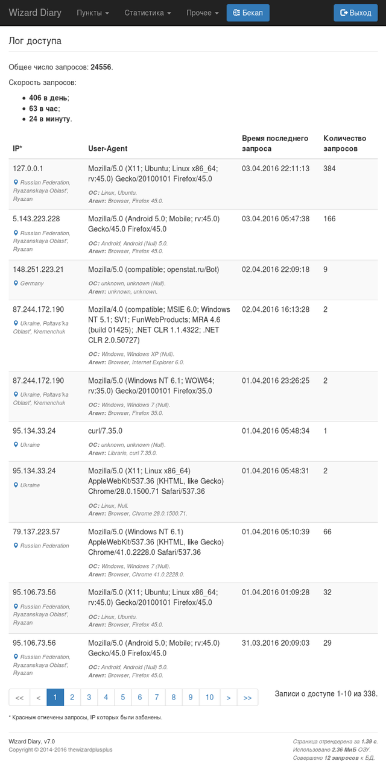This screenshot has height=767, width=386.
Task: Select page 2 in pagination
Action: pyautogui.click(x=72, y=697)
